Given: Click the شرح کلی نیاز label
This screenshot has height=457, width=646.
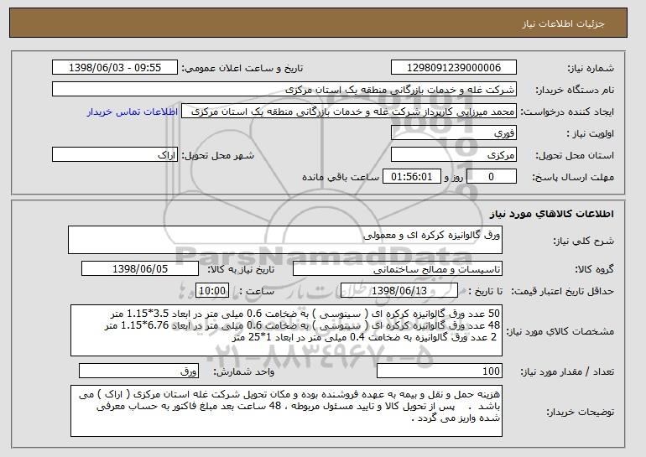Looking at the screenshot, I should coord(584,241).
